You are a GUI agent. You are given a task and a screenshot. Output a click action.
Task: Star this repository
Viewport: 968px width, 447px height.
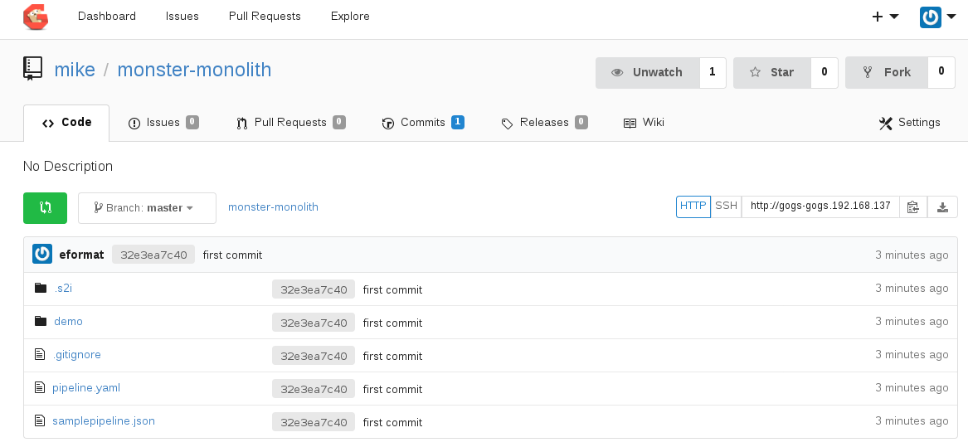pos(771,72)
